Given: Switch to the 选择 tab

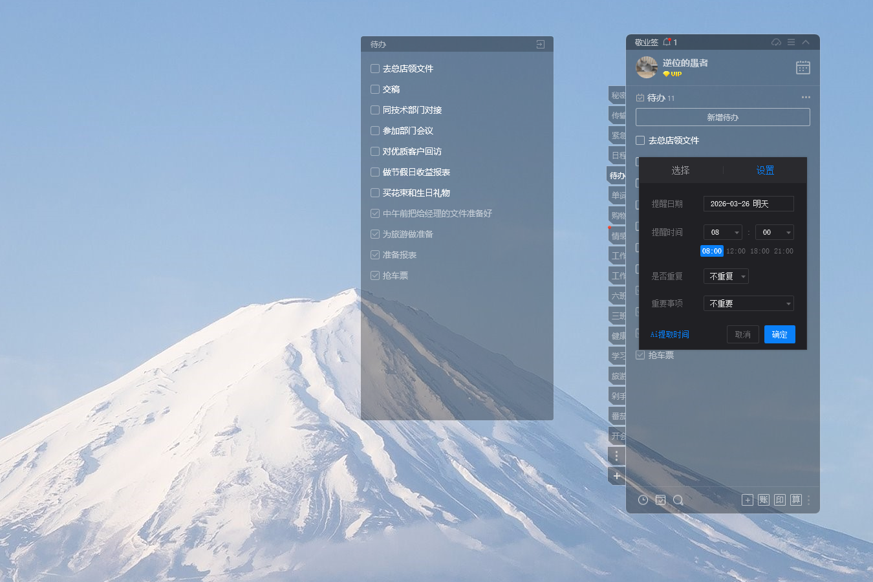Looking at the screenshot, I should [680, 170].
